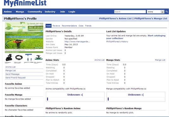
Task: Click the anime compatibility progress bar
Action: click(x=75, y=99)
